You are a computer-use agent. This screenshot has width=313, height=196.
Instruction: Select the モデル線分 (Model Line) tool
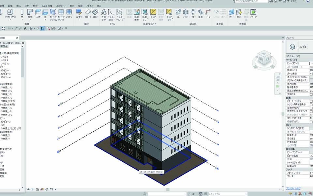[111, 15]
